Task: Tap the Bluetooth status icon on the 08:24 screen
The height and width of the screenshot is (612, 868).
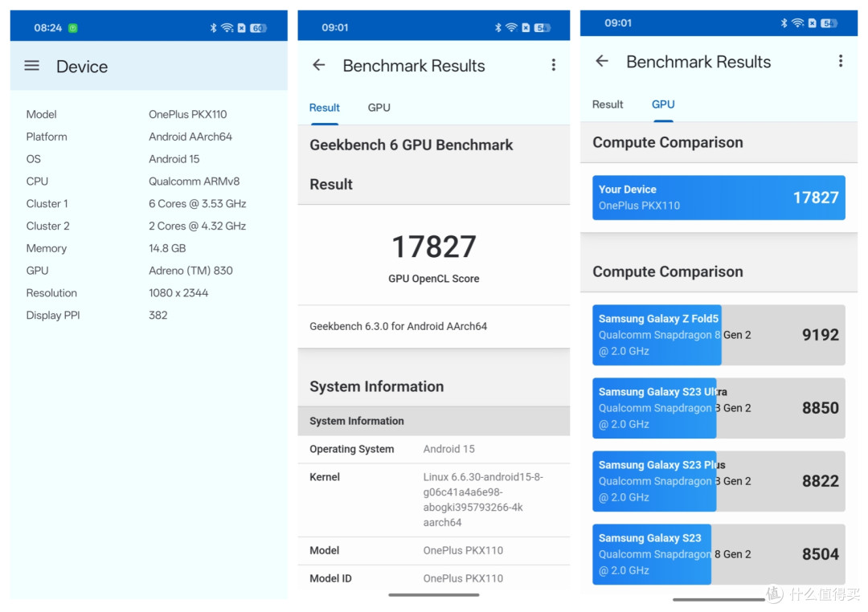Action: click(x=213, y=27)
